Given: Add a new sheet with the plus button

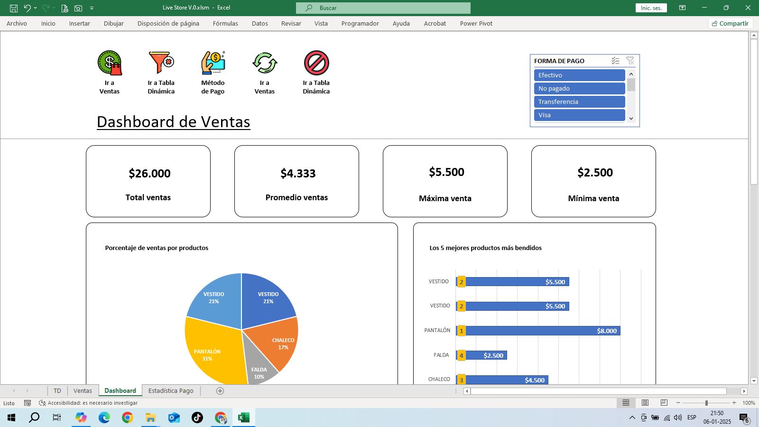Looking at the screenshot, I should click(x=220, y=391).
